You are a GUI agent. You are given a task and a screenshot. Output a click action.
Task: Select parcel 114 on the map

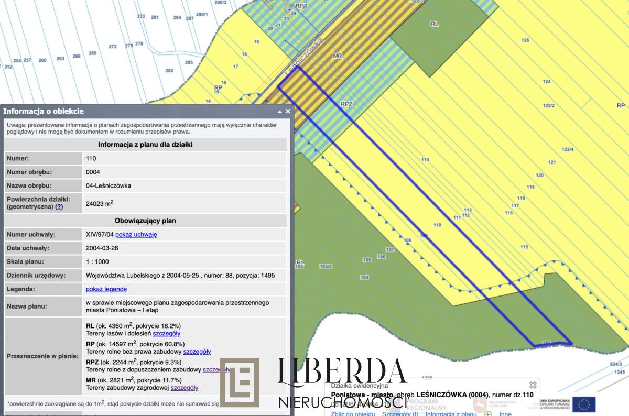425,160
